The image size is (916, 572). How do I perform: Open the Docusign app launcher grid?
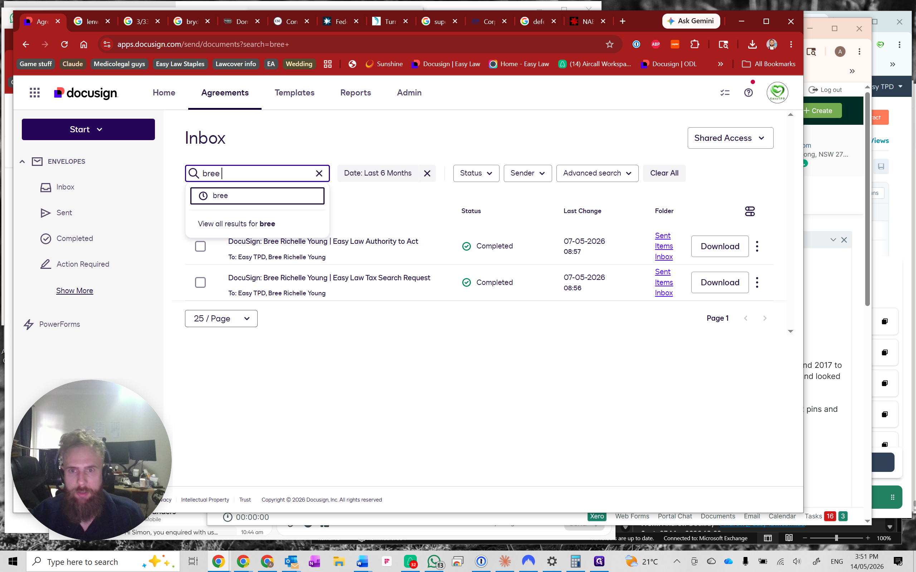click(x=34, y=93)
